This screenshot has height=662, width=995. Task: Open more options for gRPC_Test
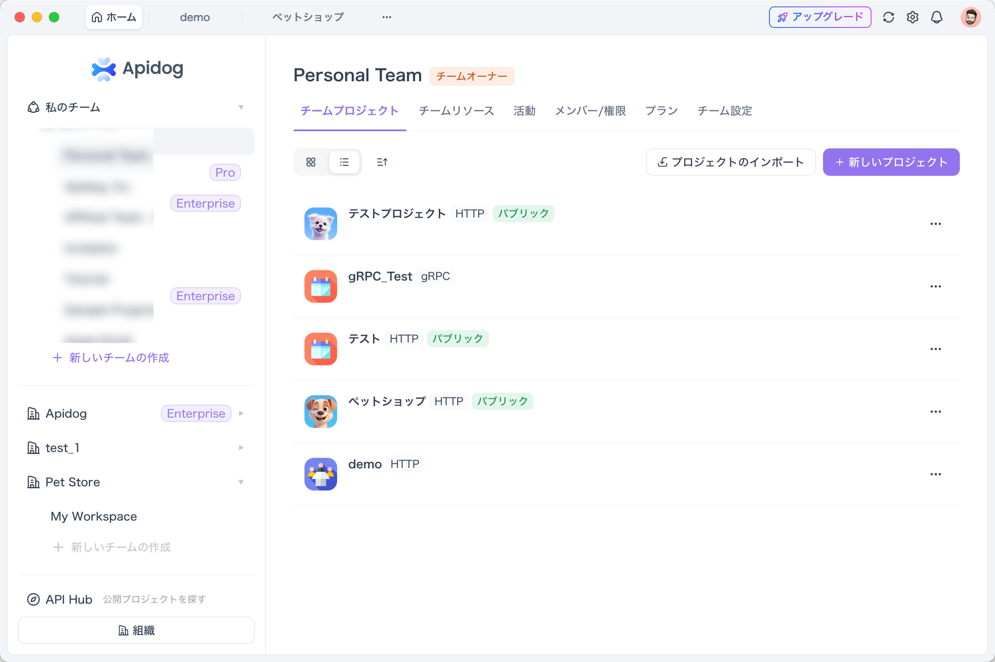[x=936, y=286]
